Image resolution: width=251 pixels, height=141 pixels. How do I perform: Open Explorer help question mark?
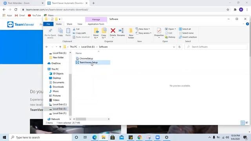pyautogui.click(x=247, y=24)
